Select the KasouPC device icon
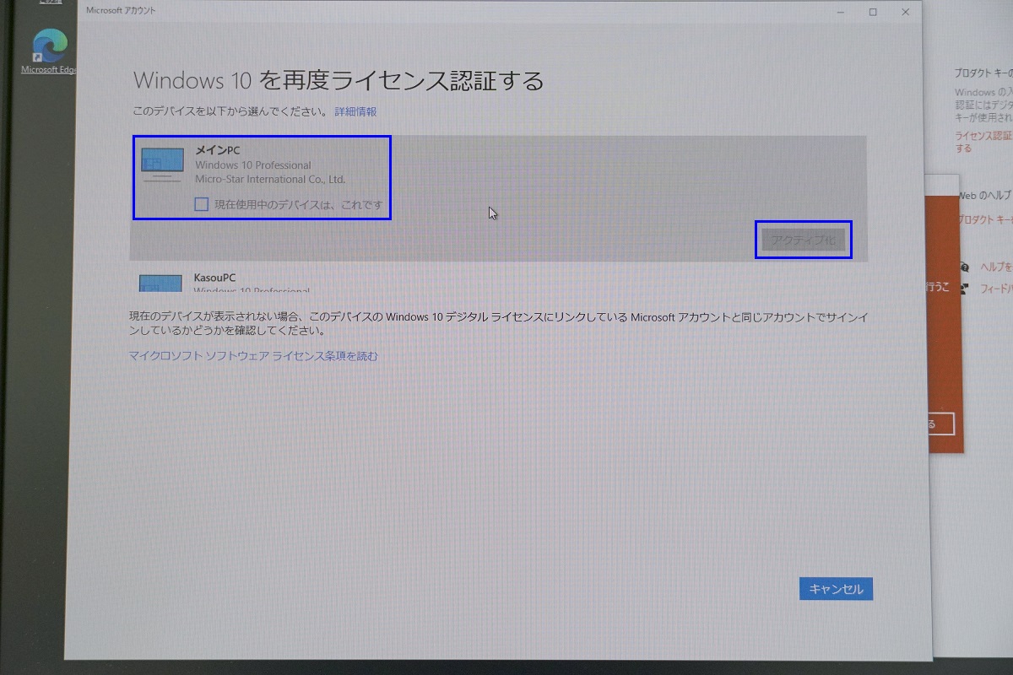The width and height of the screenshot is (1013, 675). (160, 283)
